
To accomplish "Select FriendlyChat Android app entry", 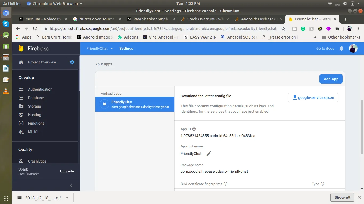I will pyautogui.click(x=135, y=104).
